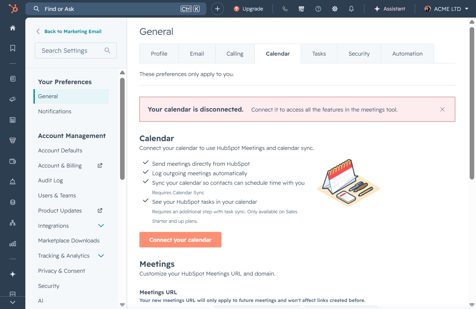Viewport: 476px width, 309px height.
Task: Switch to the Security tab in General
Action: [x=359, y=53]
